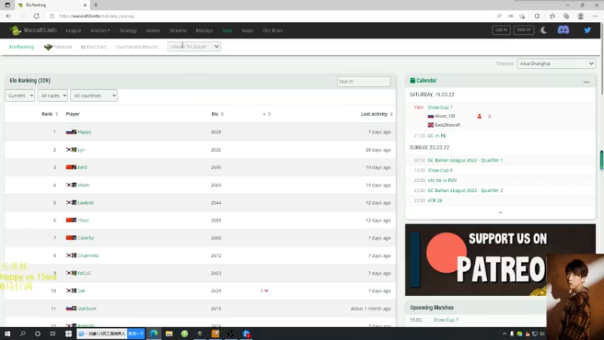Image resolution: width=604 pixels, height=340 pixels.
Task: Open browser settings and more menu
Action: click(x=595, y=16)
